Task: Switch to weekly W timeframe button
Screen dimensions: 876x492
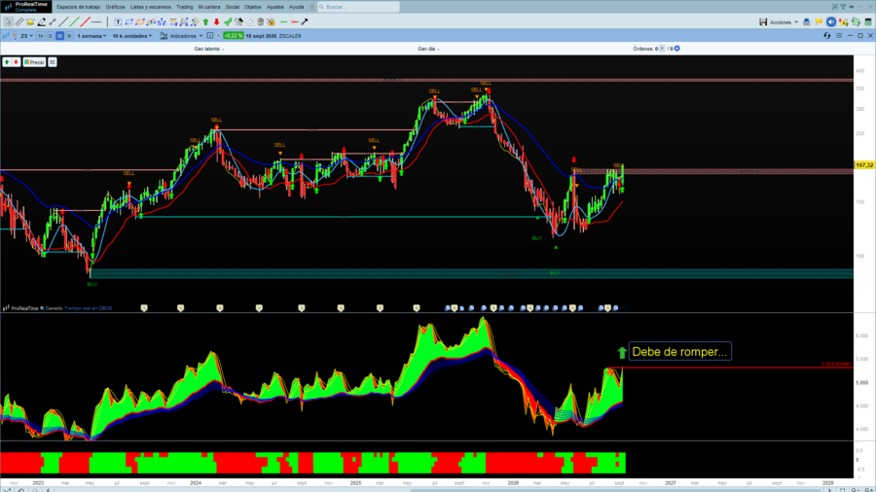Action: pyautogui.click(x=59, y=36)
